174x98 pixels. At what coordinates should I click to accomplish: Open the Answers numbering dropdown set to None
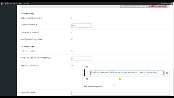point(82,26)
